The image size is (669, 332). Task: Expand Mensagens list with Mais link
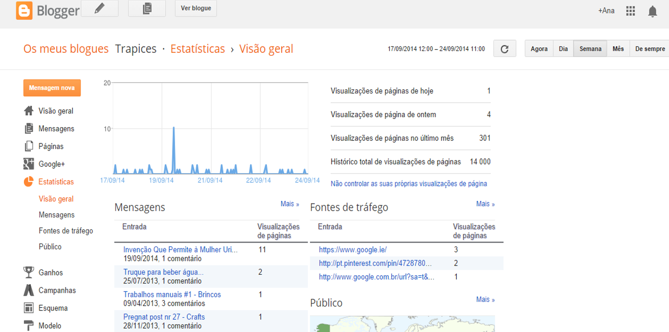(x=290, y=204)
